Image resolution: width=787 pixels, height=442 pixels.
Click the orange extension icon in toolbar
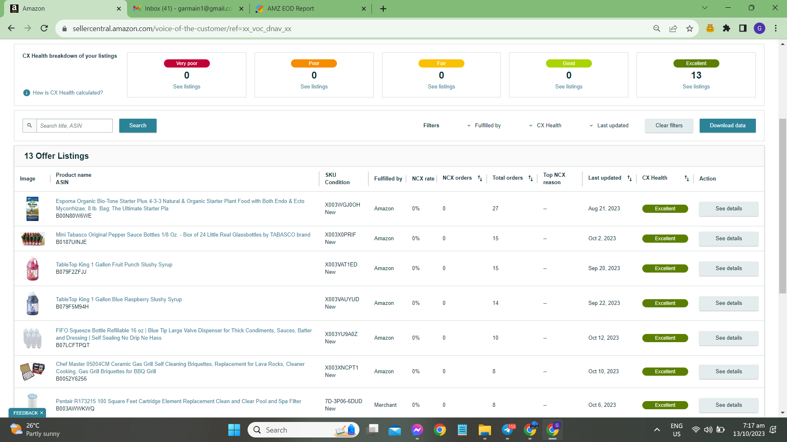[710, 28]
